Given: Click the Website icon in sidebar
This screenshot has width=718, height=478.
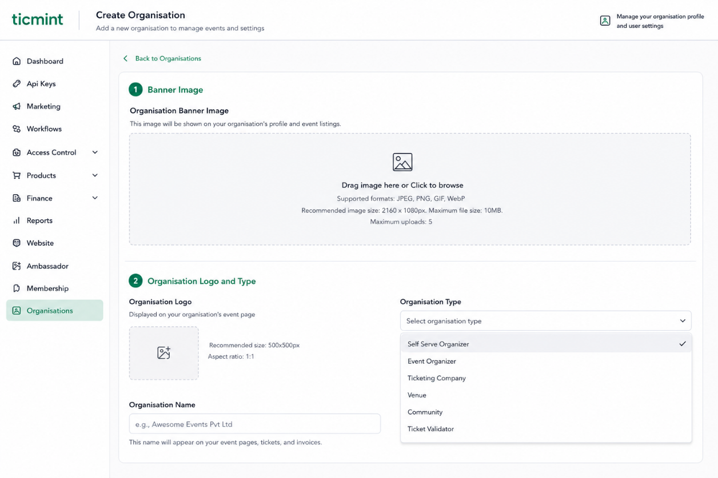Looking at the screenshot, I should click(x=17, y=243).
